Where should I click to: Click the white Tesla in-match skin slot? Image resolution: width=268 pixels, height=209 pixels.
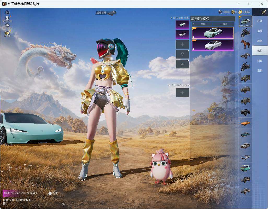coord(182,34)
